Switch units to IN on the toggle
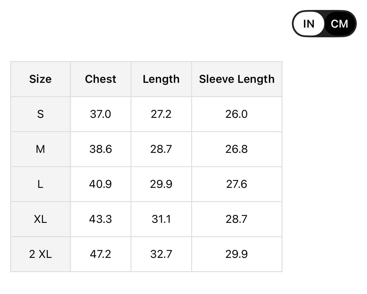 click(309, 24)
